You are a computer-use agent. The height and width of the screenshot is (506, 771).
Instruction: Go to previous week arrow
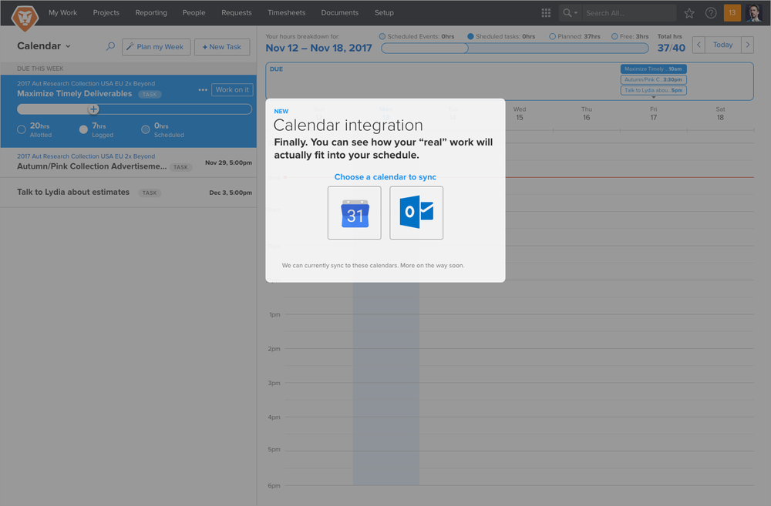click(699, 45)
